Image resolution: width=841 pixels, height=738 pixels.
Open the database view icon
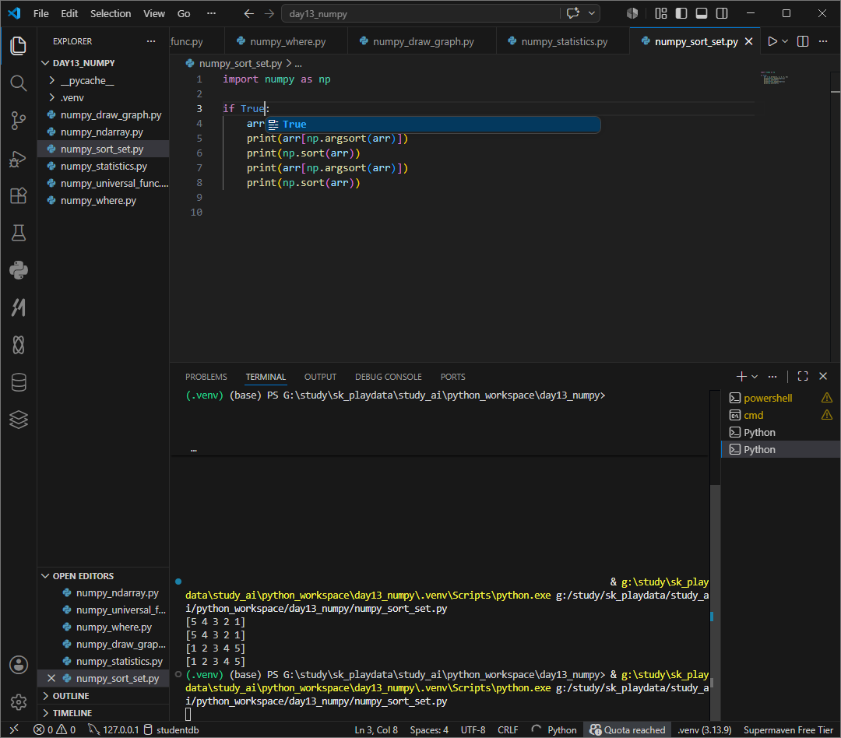18,382
